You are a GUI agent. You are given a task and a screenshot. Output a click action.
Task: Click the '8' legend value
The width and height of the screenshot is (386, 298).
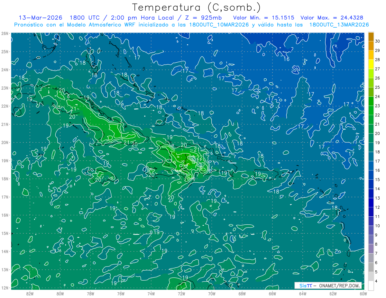pyautogui.click(x=377, y=244)
